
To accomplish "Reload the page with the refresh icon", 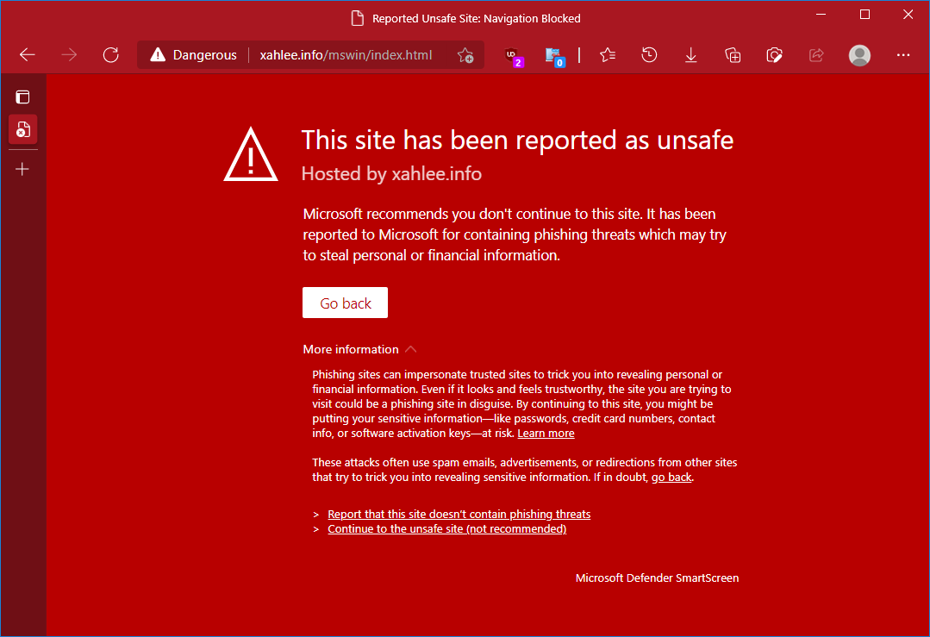I will tap(111, 55).
